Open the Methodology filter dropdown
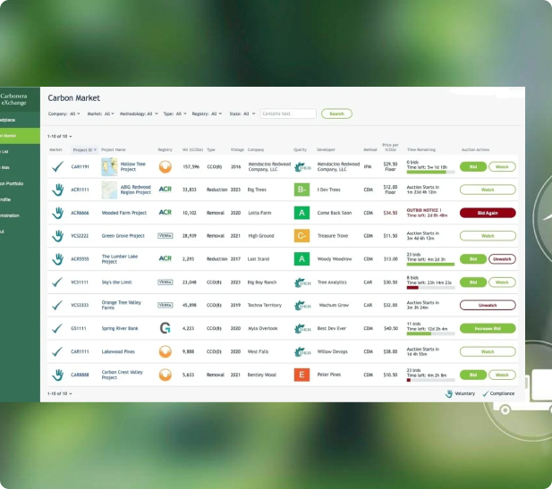 pyautogui.click(x=139, y=114)
